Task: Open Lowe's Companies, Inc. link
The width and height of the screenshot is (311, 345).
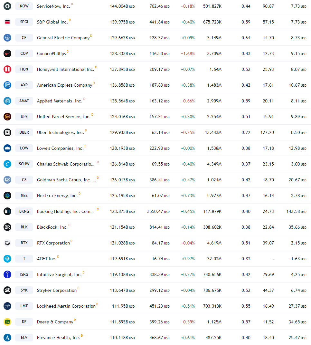Action: click(60, 148)
